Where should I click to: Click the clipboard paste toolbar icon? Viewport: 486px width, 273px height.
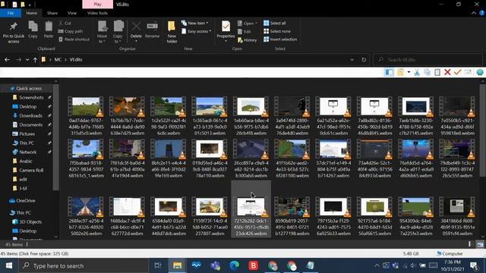click(437, 73)
